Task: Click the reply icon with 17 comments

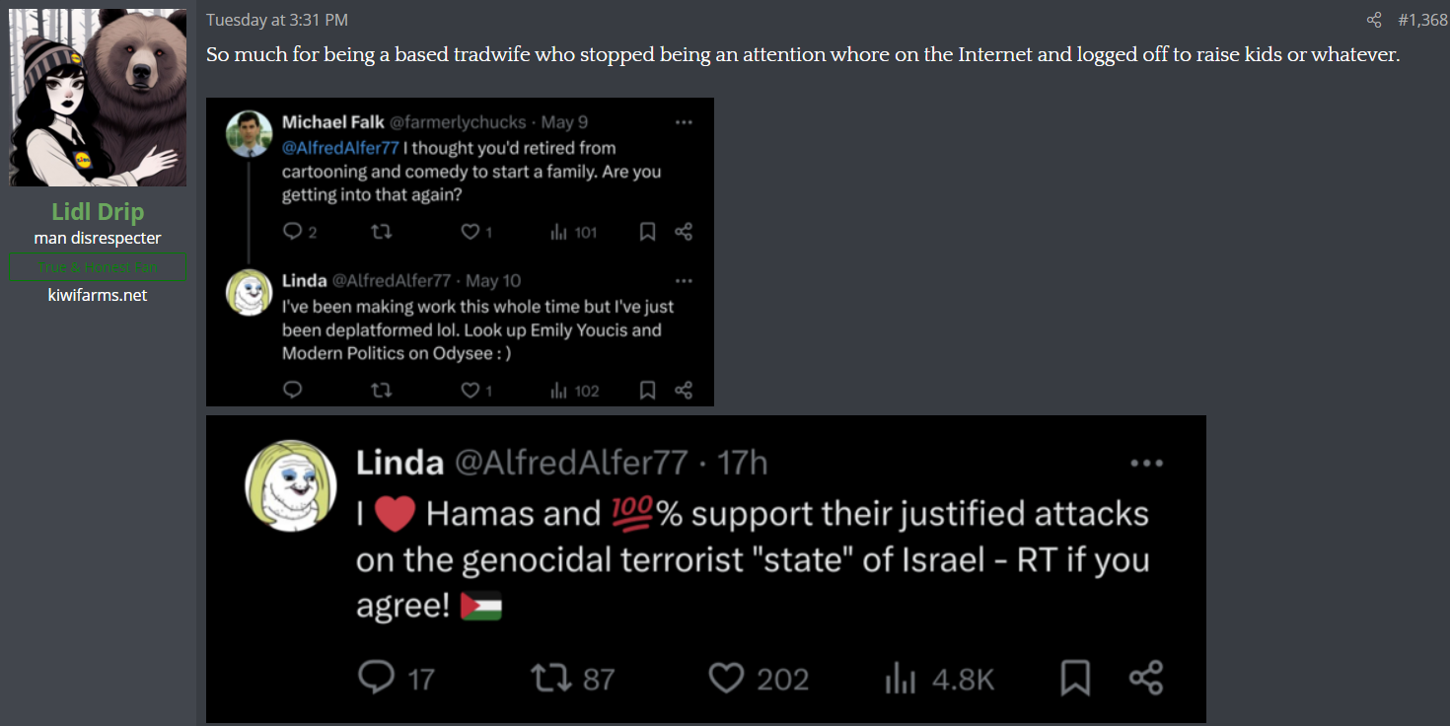Action: point(376,678)
